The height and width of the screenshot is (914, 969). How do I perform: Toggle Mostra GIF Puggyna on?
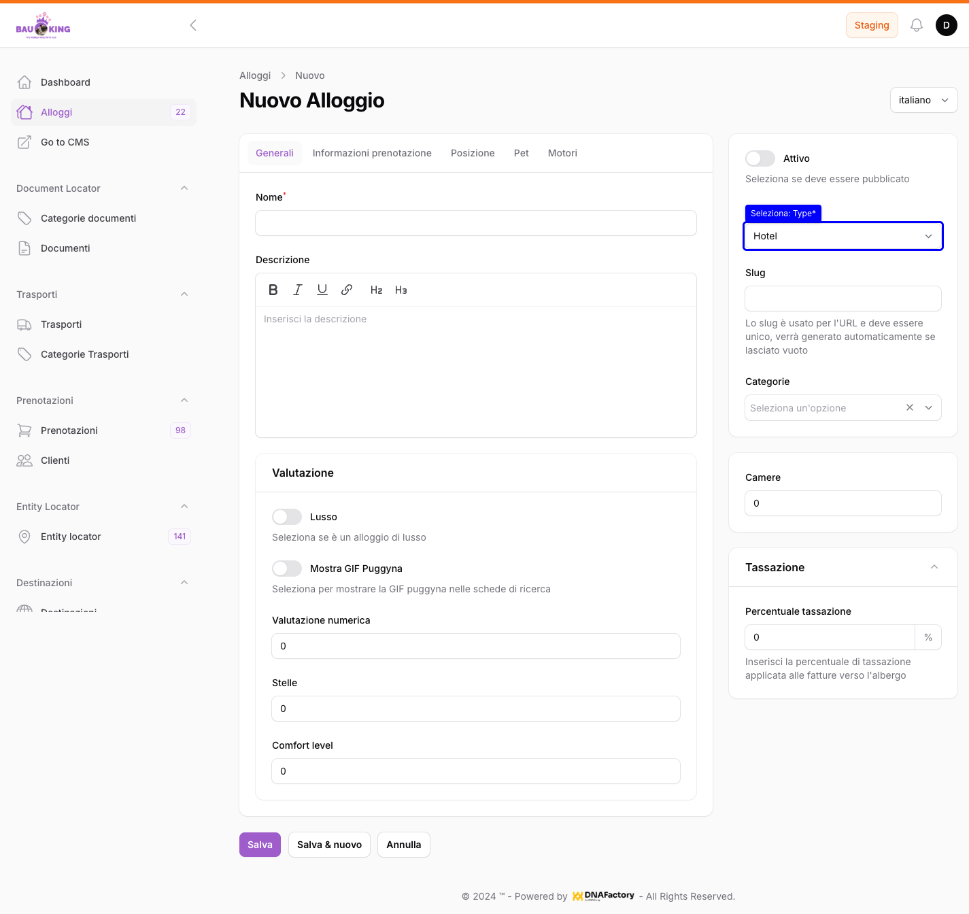[x=287, y=569]
